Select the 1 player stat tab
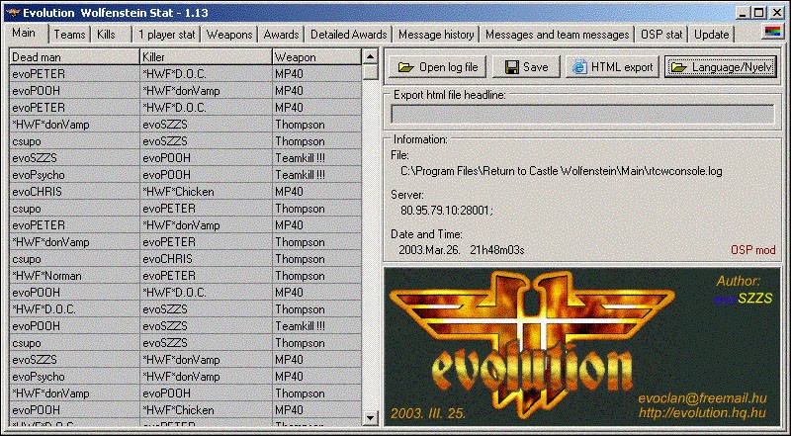The width and height of the screenshot is (791, 436). coord(167,35)
